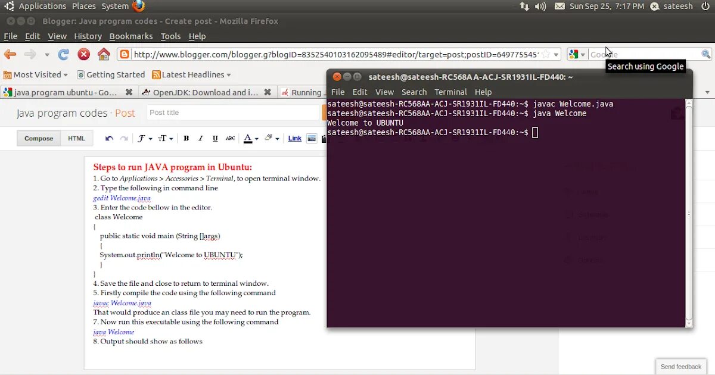This screenshot has width=715, height=375.
Task: Open the network connections indicator
Action: tap(524, 6)
